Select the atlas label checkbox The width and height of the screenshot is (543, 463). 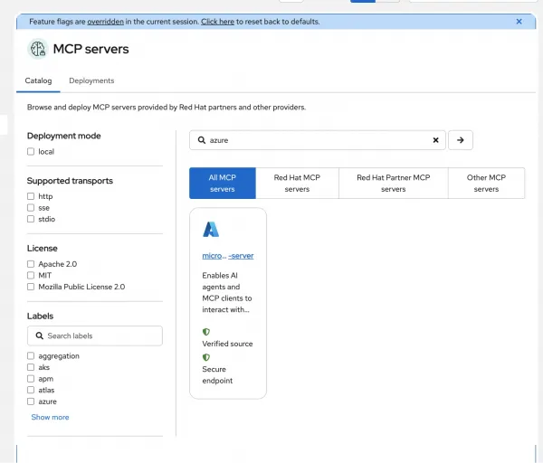click(x=31, y=390)
